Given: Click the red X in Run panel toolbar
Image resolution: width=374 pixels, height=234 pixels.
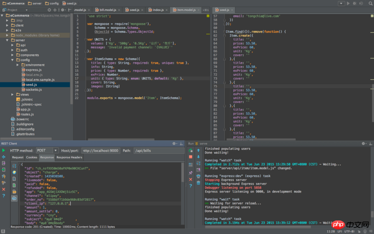Looking at the screenshot, I should click(191, 179).
